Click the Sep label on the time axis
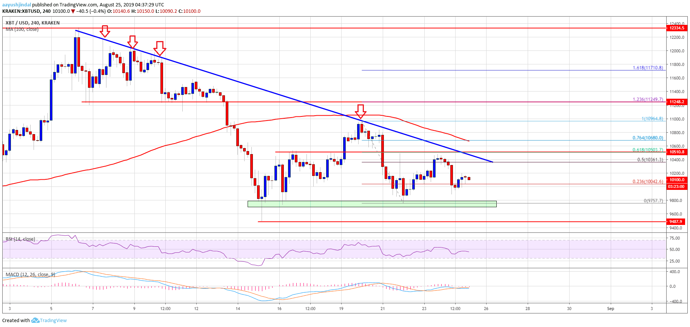The height and width of the screenshot is (327, 690). [x=610, y=309]
